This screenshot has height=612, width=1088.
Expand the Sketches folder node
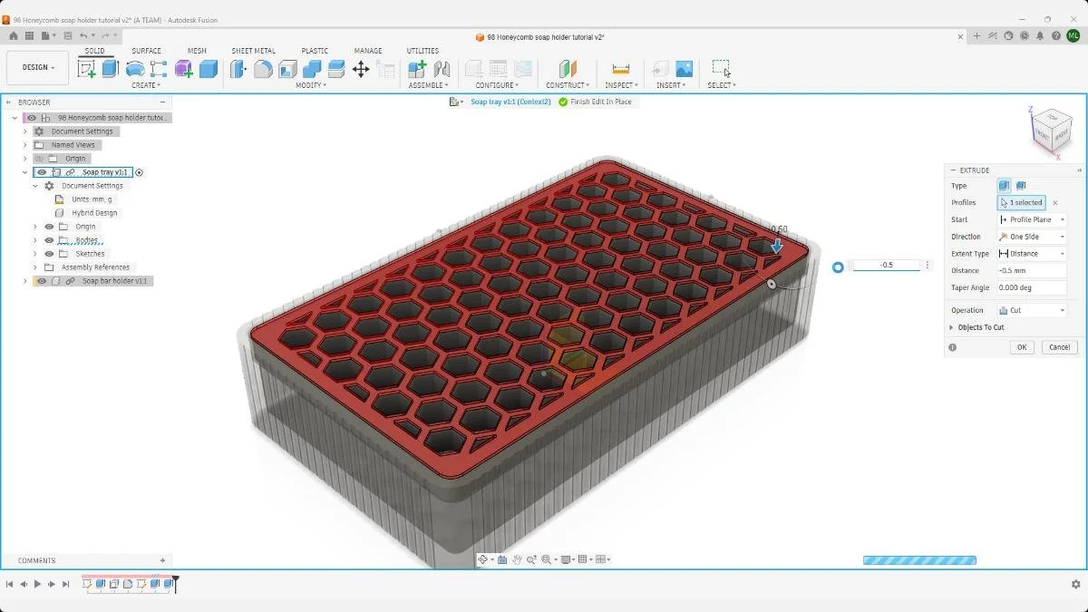(x=35, y=254)
